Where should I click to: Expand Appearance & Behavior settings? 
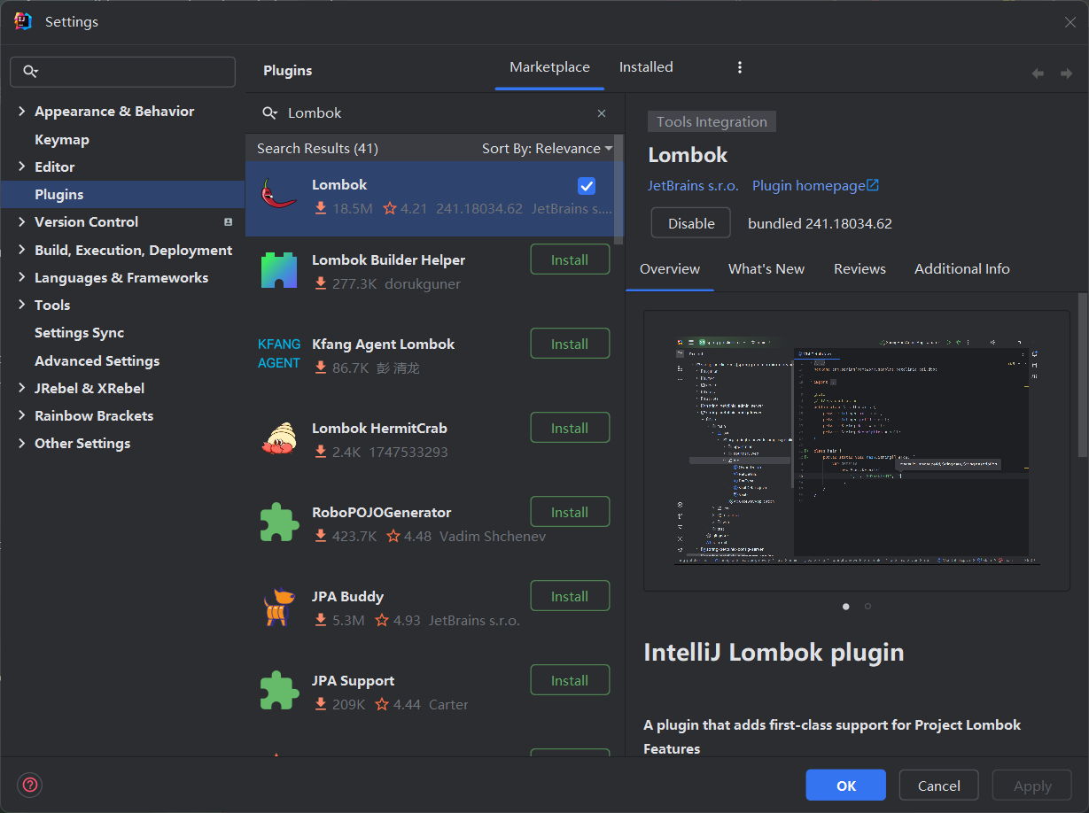click(22, 112)
